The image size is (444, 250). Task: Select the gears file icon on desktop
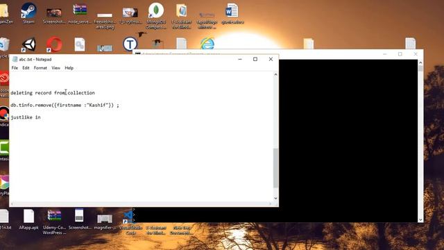coord(80,44)
